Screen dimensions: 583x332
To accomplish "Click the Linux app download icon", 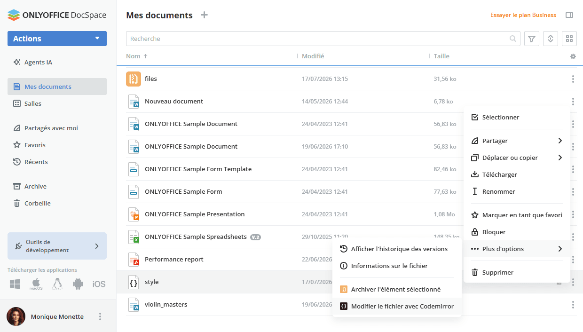I will [x=57, y=284].
